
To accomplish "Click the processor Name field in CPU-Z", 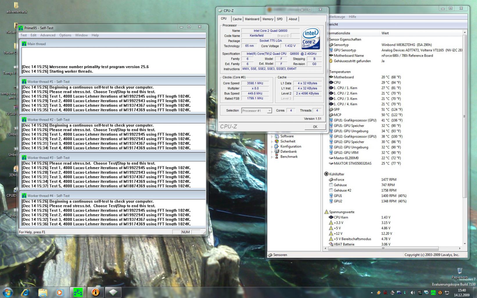I will (270, 31).
